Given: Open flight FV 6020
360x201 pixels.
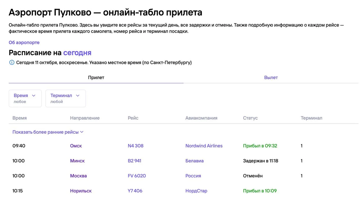Looking at the screenshot, I should (x=137, y=176).
